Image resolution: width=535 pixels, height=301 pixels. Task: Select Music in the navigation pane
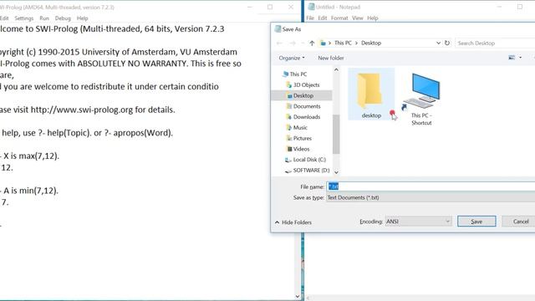[x=300, y=127]
